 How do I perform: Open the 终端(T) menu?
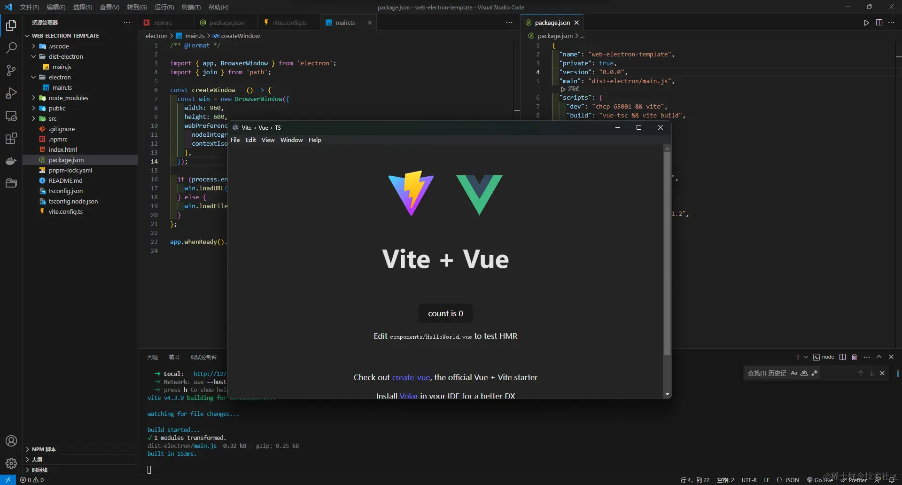[x=191, y=7]
